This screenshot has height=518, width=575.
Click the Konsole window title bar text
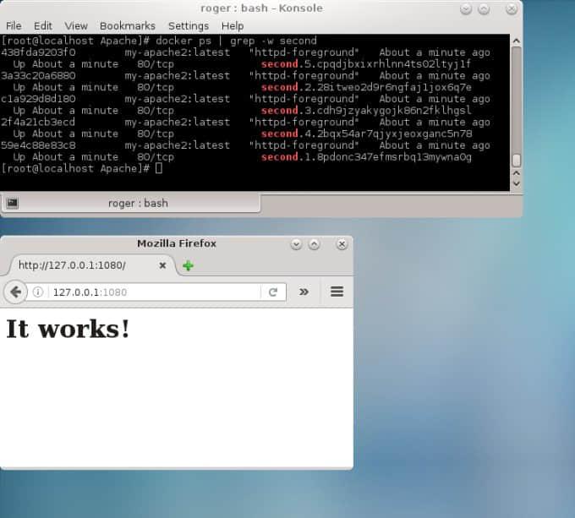(x=261, y=8)
